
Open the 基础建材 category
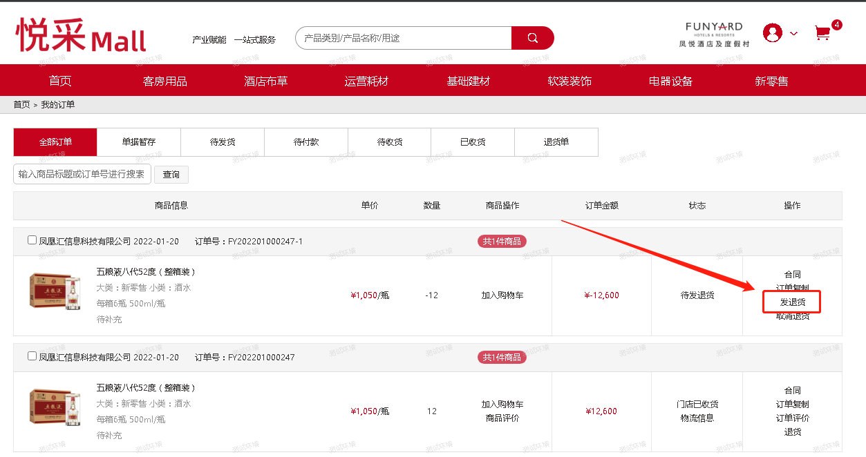coord(468,81)
